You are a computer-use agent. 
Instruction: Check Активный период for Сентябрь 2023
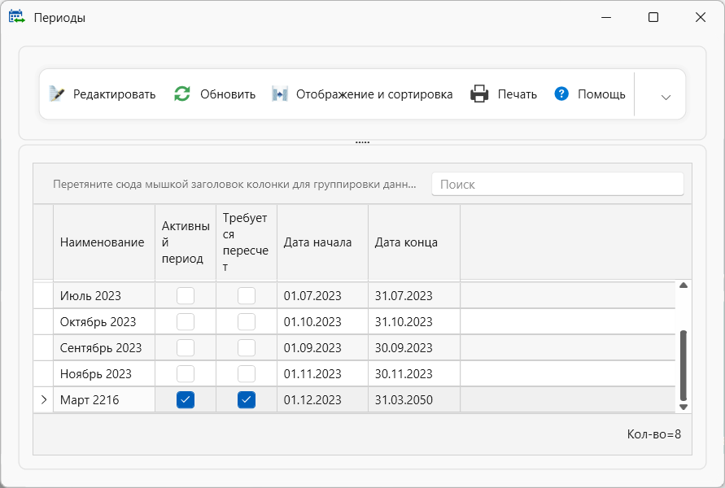186,348
